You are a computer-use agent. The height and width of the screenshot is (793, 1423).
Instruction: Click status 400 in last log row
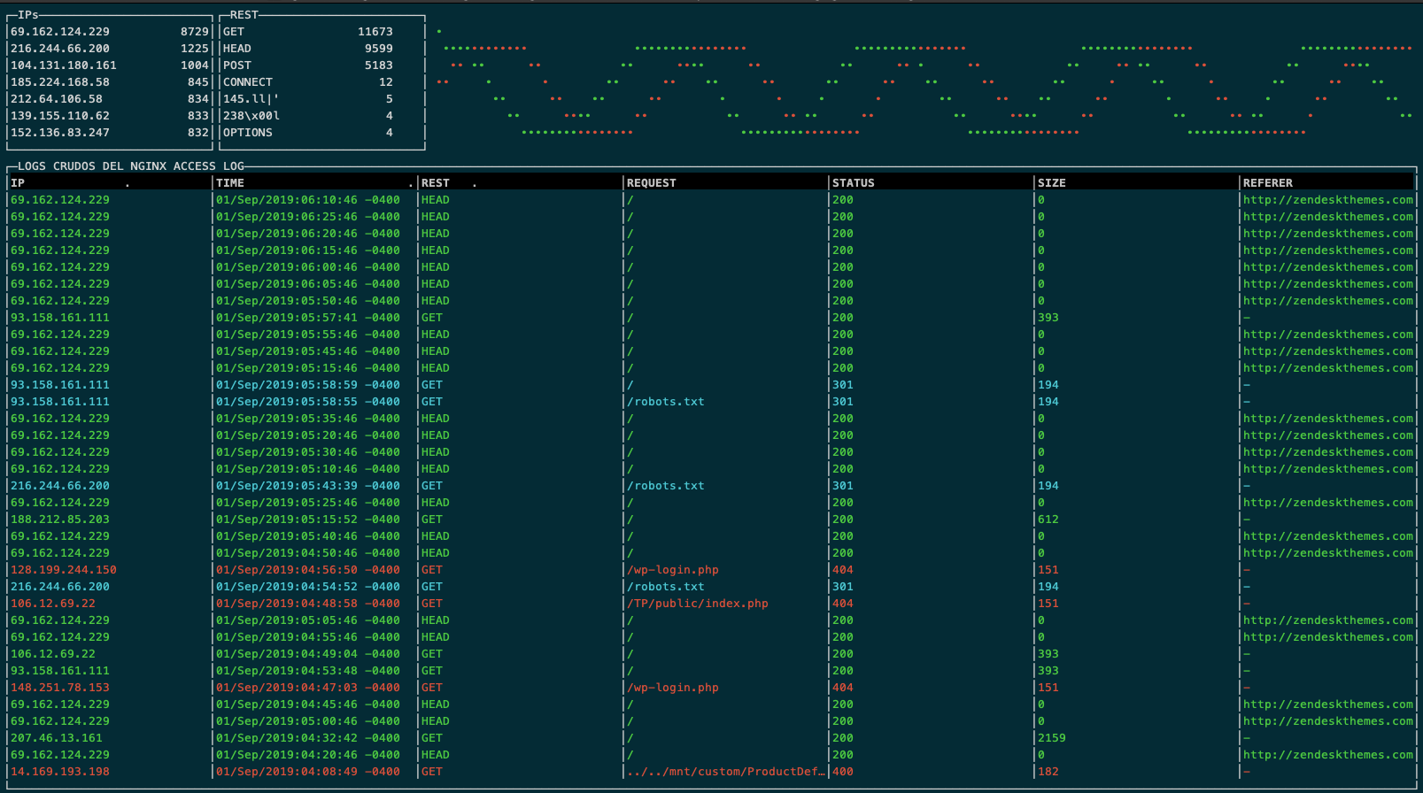(x=843, y=771)
